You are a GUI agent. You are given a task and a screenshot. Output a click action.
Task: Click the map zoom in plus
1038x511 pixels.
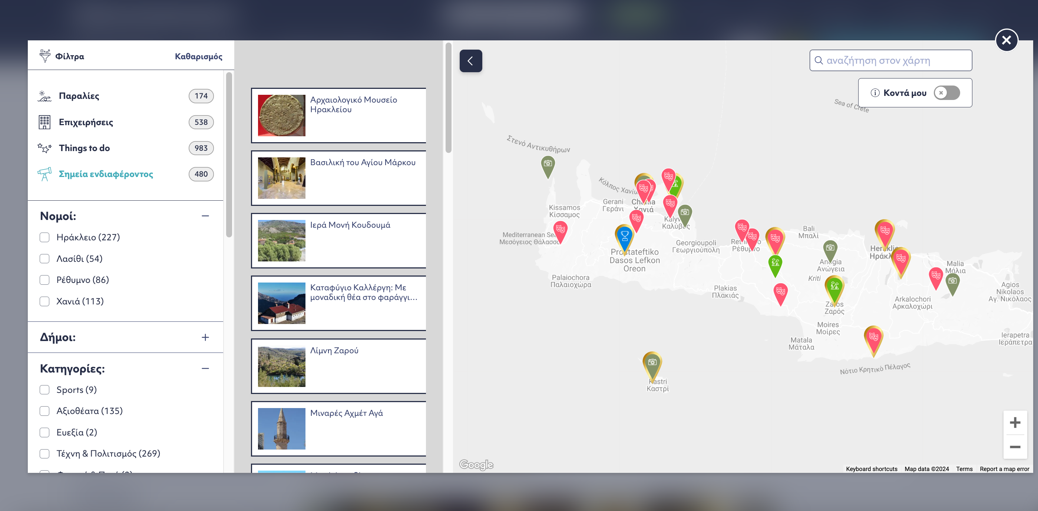pos(1015,423)
